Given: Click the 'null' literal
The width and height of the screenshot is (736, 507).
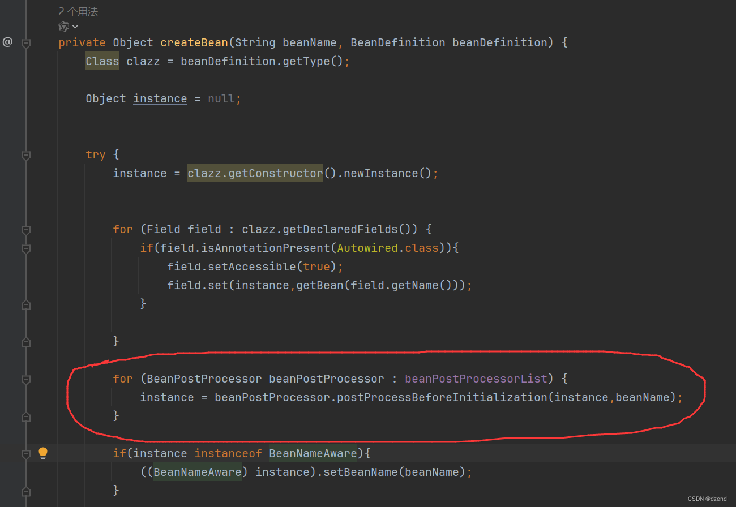Looking at the screenshot, I should (221, 98).
